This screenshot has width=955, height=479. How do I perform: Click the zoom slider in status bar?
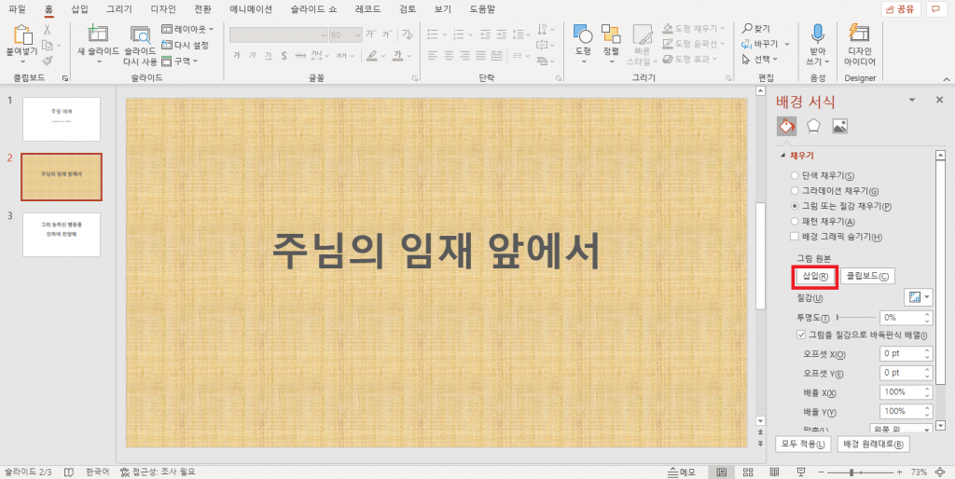coord(859,472)
